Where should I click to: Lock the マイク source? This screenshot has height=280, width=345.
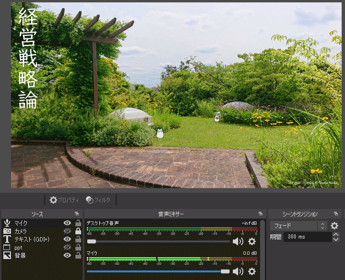tap(78, 223)
